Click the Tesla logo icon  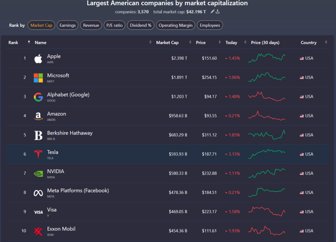38,155
